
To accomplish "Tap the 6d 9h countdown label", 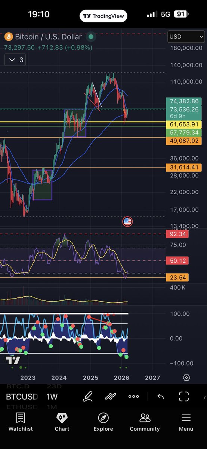I will coord(179,116).
